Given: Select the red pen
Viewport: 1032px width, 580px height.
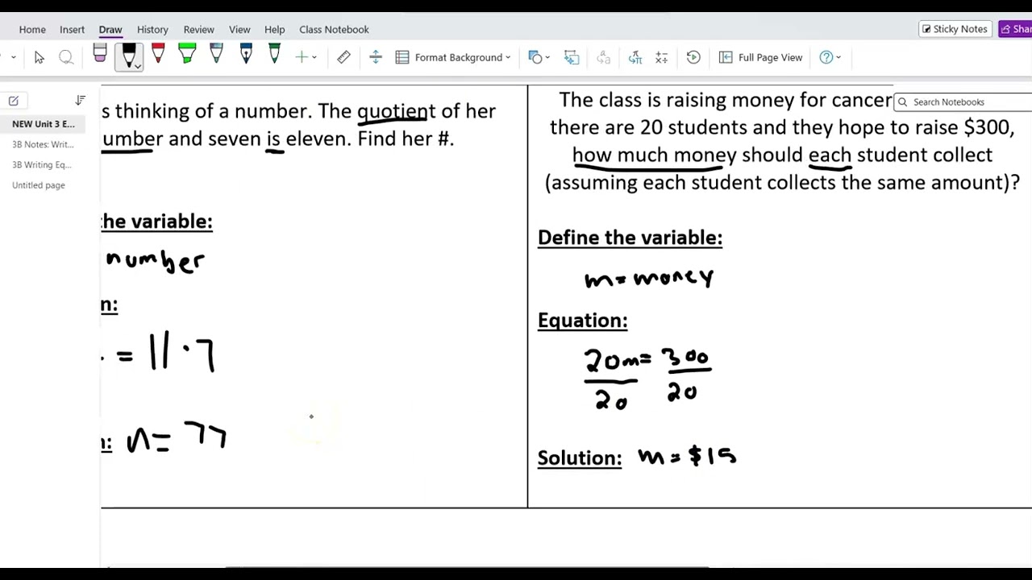Looking at the screenshot, I should 158,55.
